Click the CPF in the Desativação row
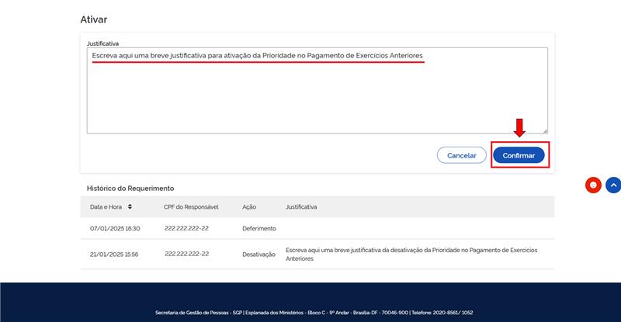 (186, 254)
